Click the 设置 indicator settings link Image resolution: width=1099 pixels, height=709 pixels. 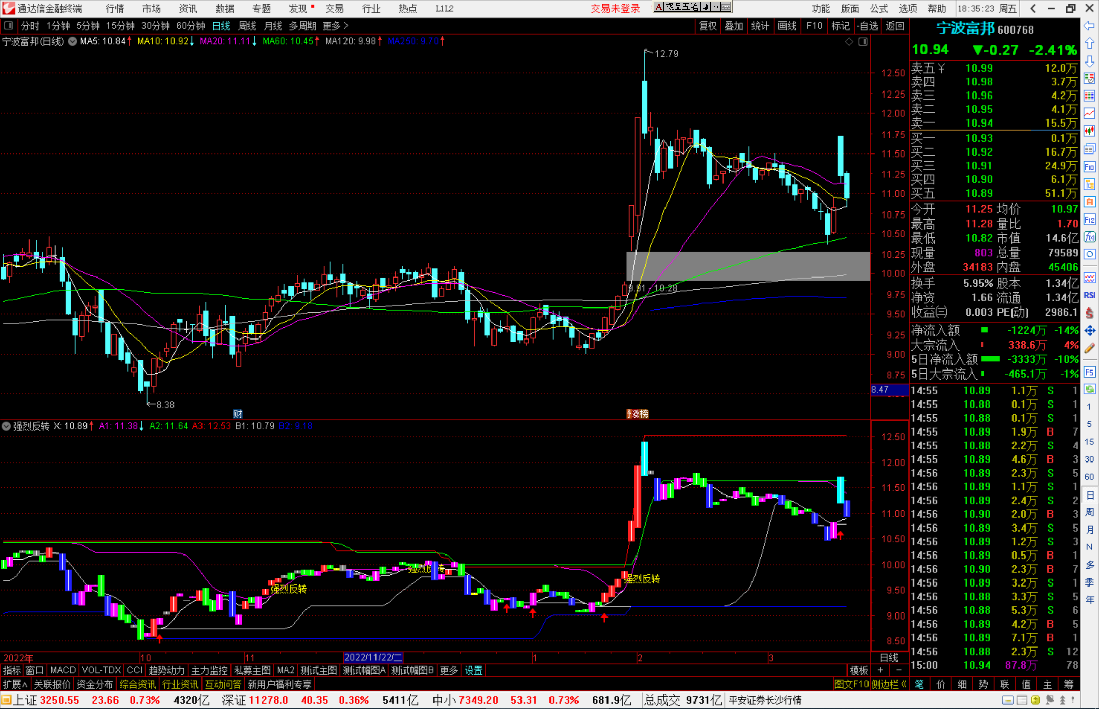[473, 670]
